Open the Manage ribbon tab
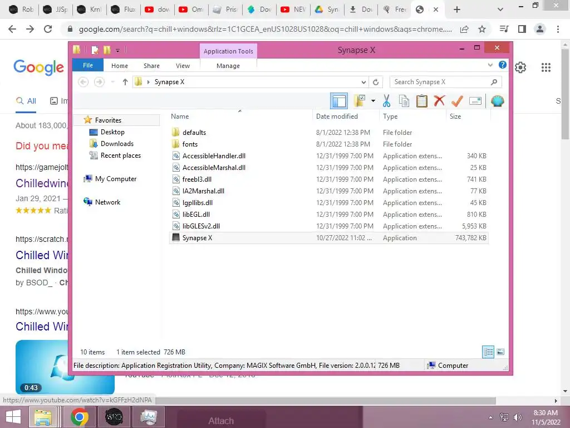 (228, 66)
